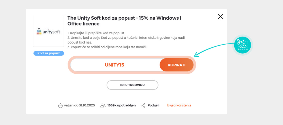Click the people usage count icon
The image size is (283, 125).
coord(103,105)
